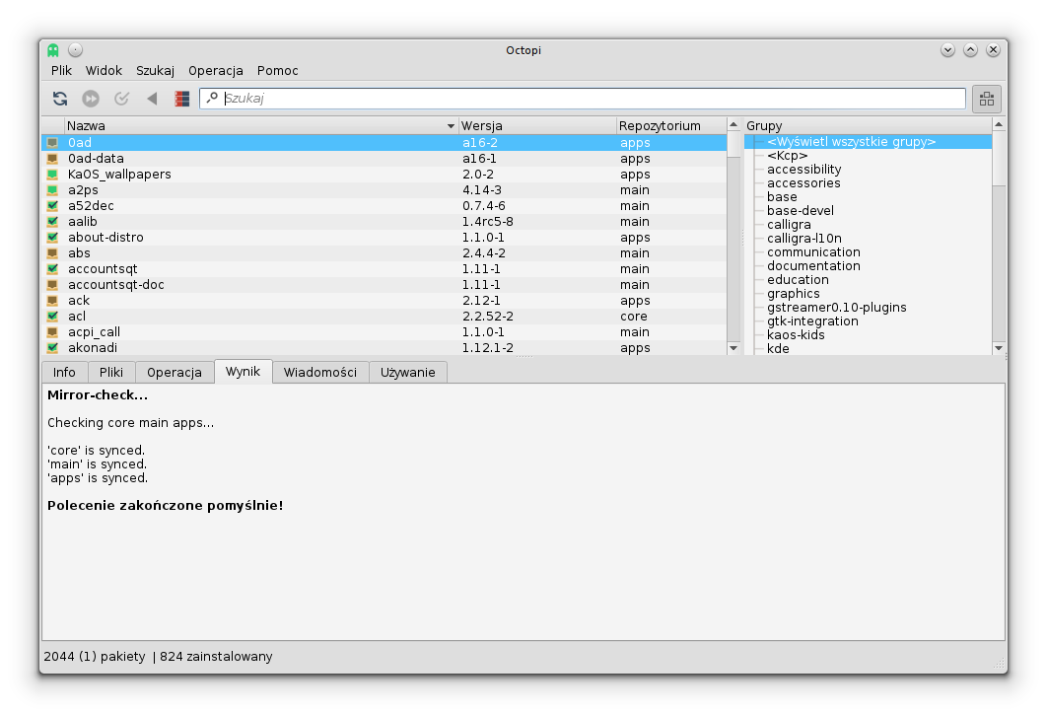Click the status icon of 0ad-data
Image resolution: width=1047 pixels, height=713 pixels.
53,159
